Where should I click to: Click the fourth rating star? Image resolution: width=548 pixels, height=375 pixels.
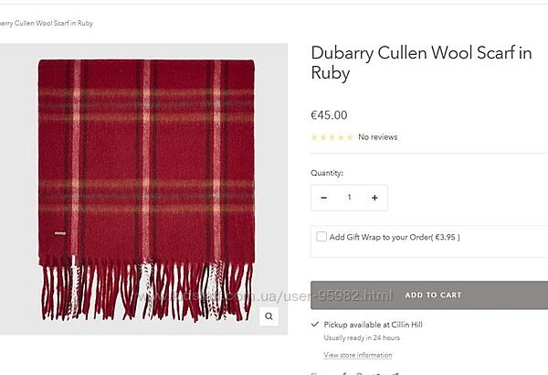point(341,137)
